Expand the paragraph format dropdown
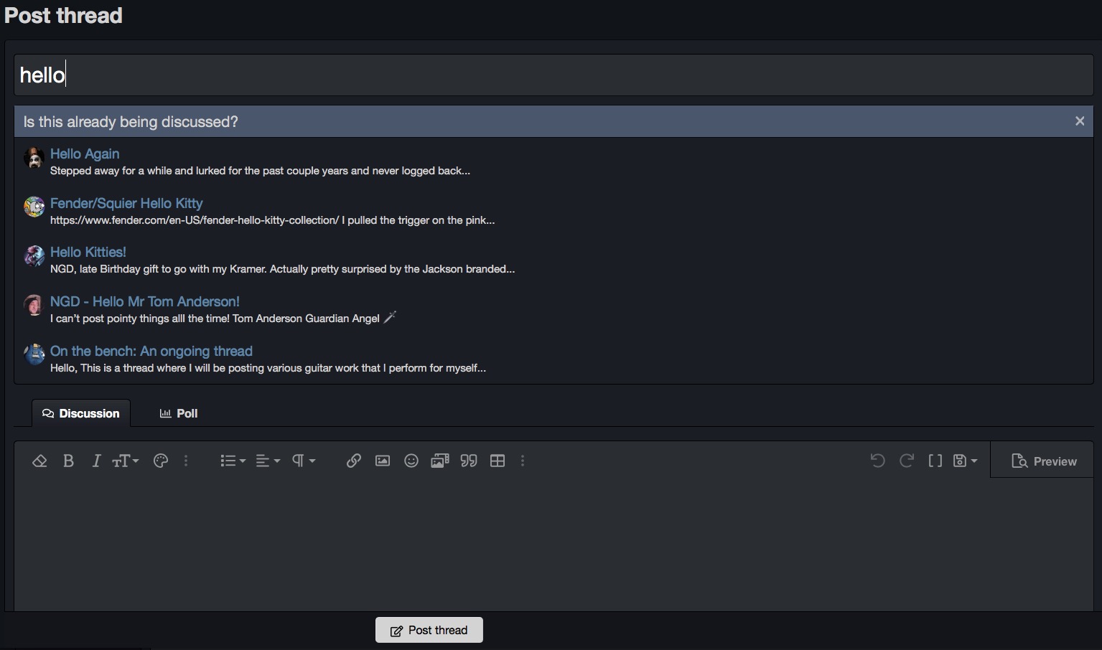Screen dimensions: 1102x650 (303, 461)
